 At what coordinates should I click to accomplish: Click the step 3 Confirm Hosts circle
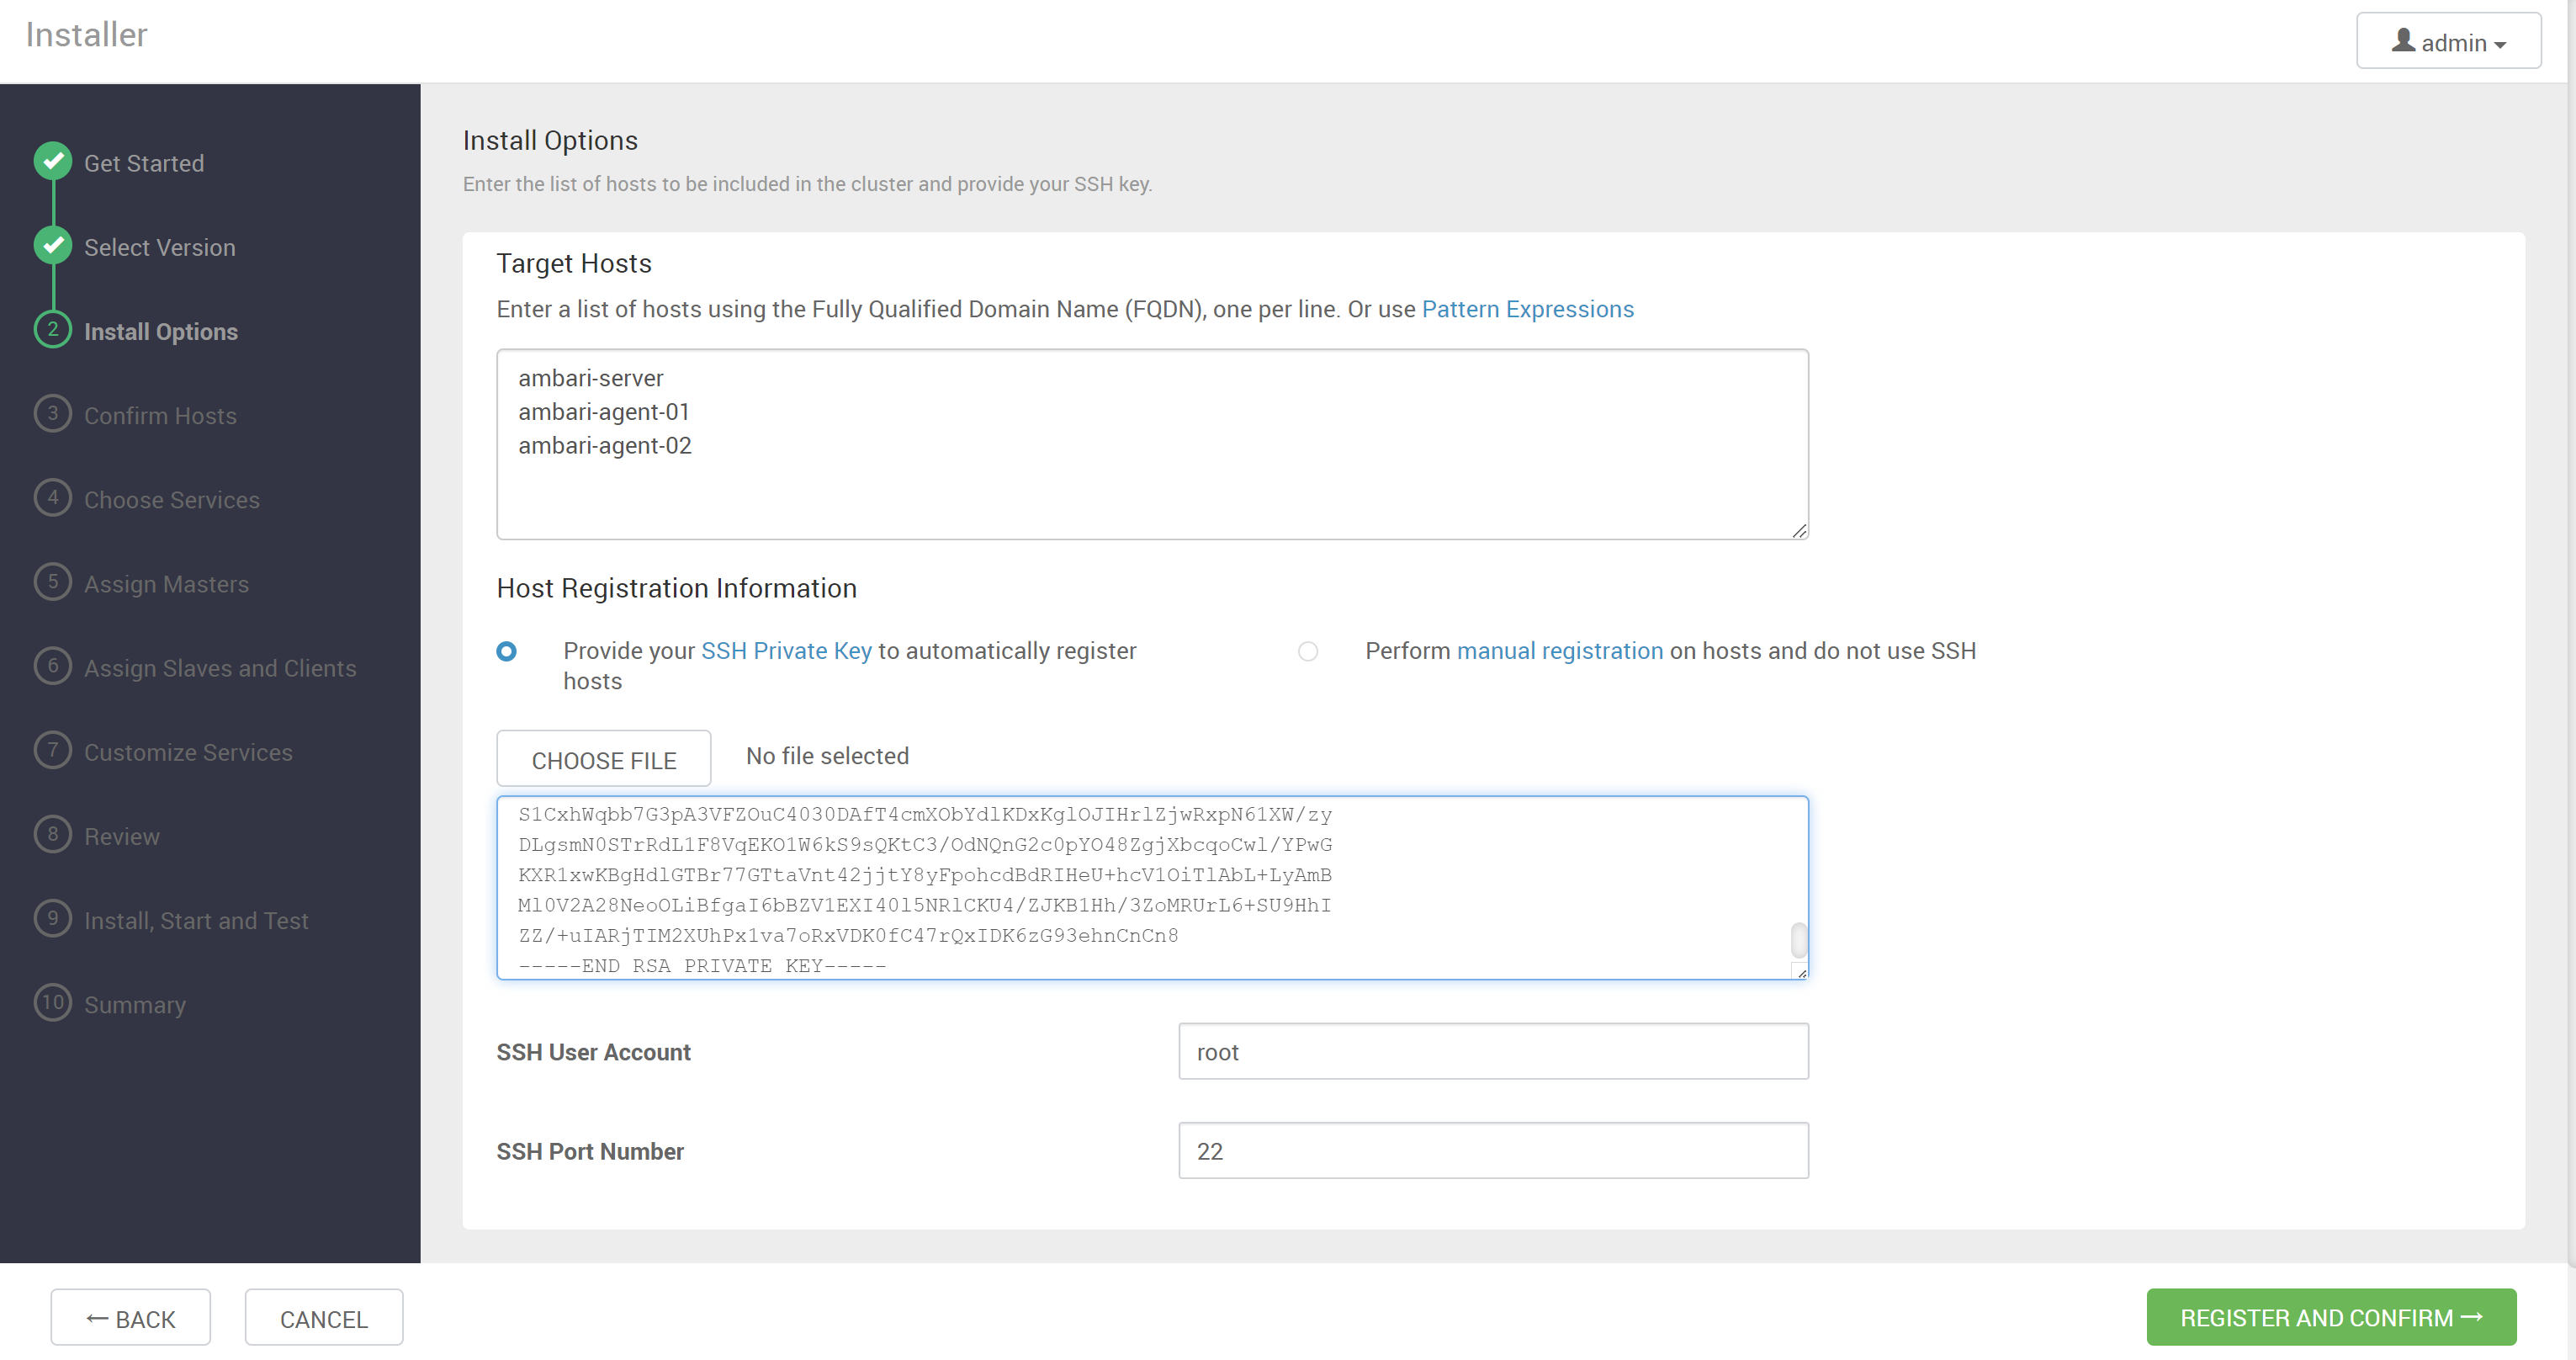[x=53, y=414]
